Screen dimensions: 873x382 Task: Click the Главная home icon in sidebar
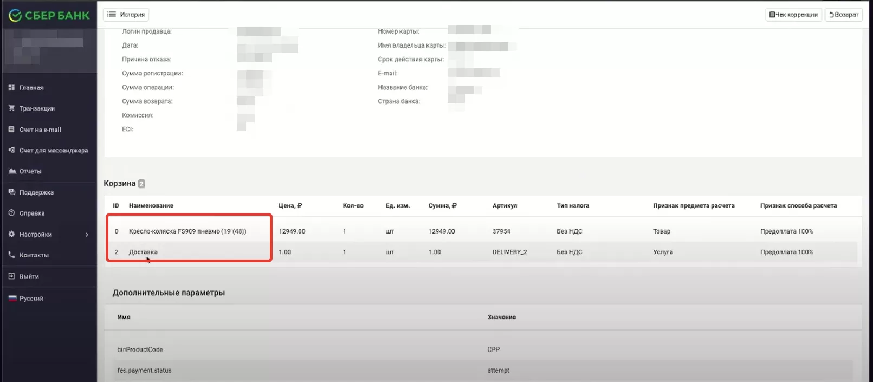click(11, 87)
